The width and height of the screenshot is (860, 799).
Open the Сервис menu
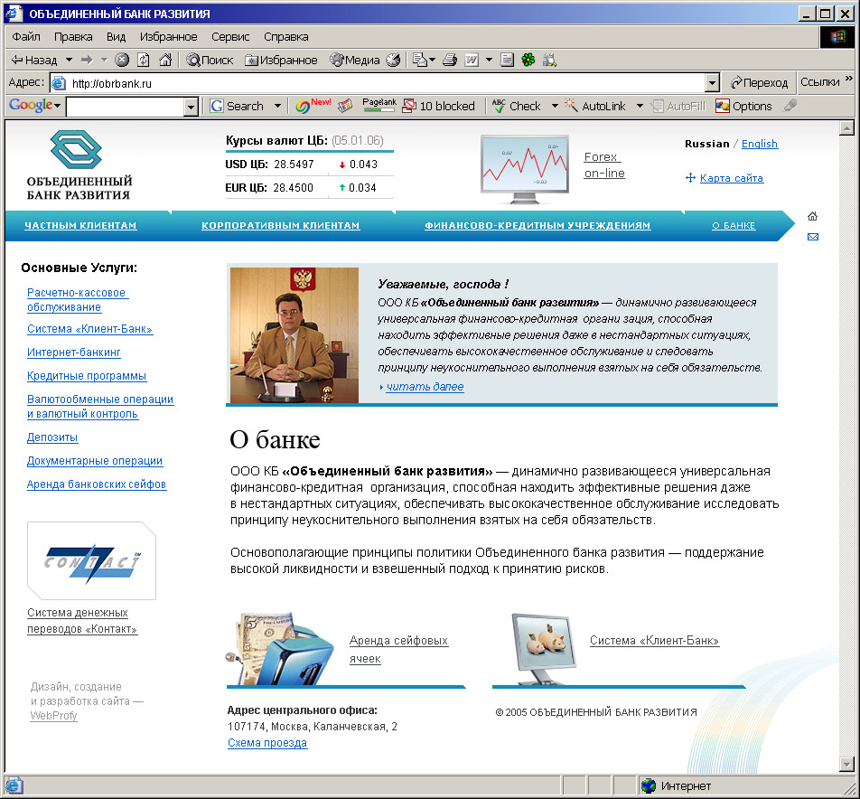click(230, 37)
